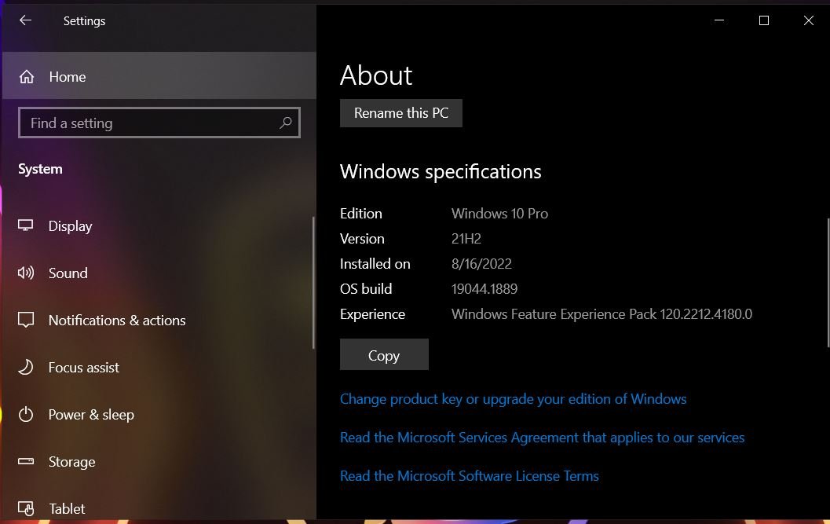
Task: Click the Settings title text
Action: click(x=84, y=21)
